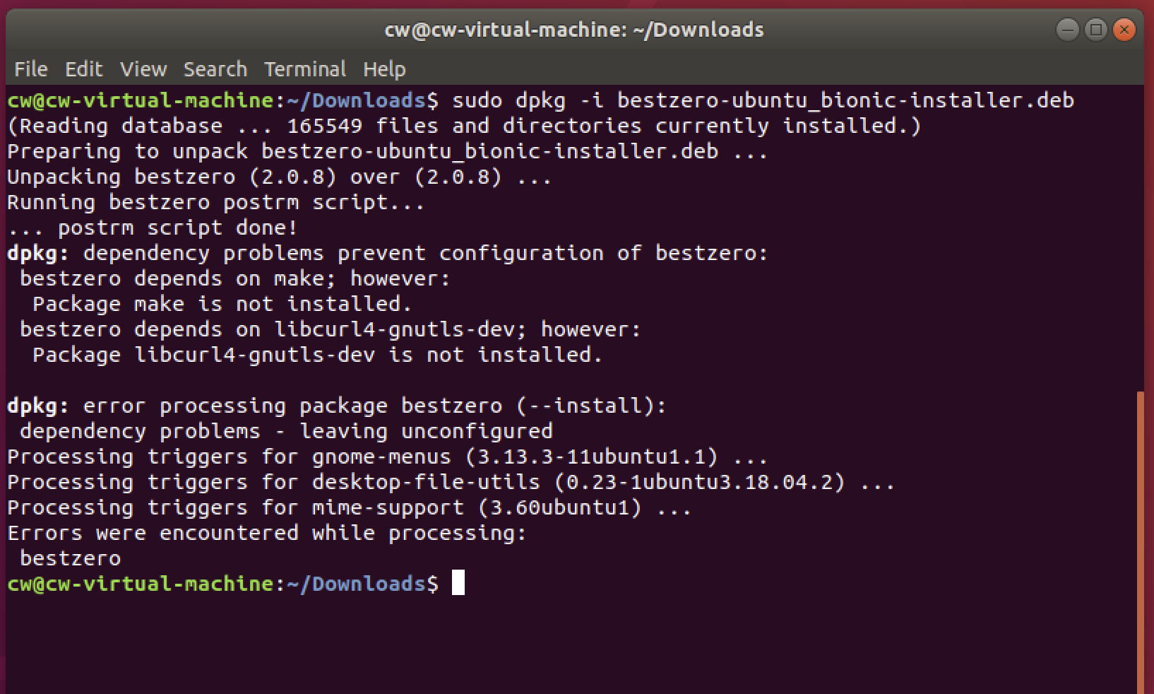The width and height of the screenshot is (1154, 694).
Task: Click the "Reading database" output line
Action: click(x=463, y=126)
